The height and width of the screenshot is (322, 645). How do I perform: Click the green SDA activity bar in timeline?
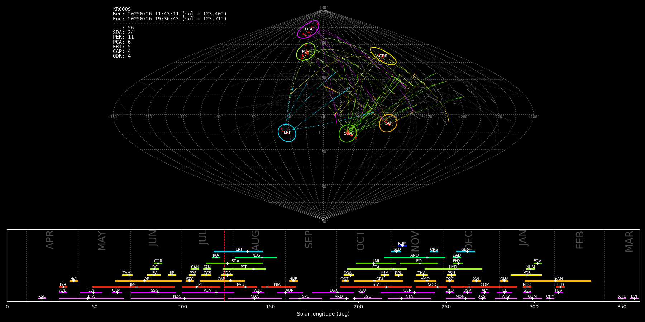(x=234, y=263)
